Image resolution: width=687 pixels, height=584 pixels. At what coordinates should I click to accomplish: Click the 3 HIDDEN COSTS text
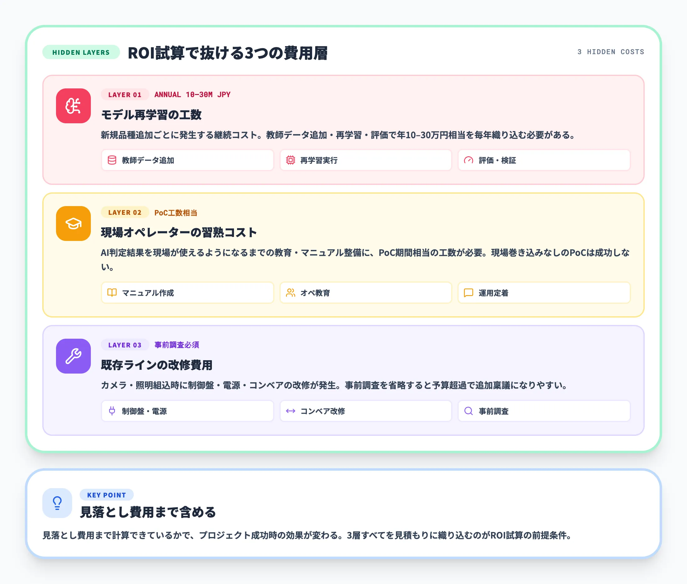click(610, 52)
